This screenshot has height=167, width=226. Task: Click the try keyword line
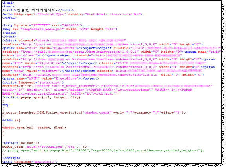(5, 105)
